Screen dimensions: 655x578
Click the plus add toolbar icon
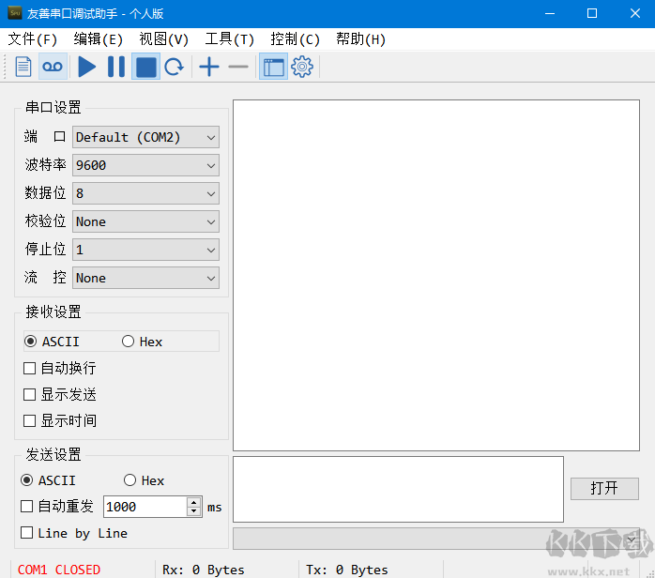click(209, 67)
